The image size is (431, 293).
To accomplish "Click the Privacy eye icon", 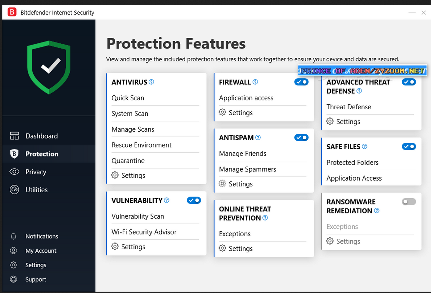I will pyautogui.click(x=14, y=172).
